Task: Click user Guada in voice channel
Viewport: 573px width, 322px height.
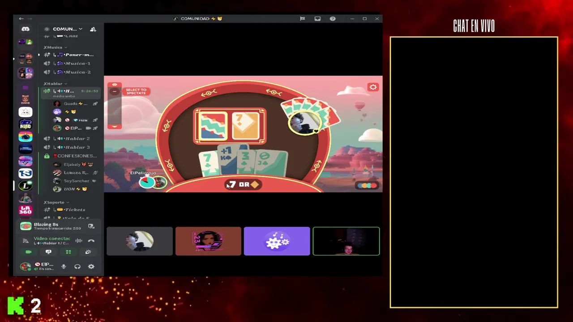Action: (x=75, y=104)
